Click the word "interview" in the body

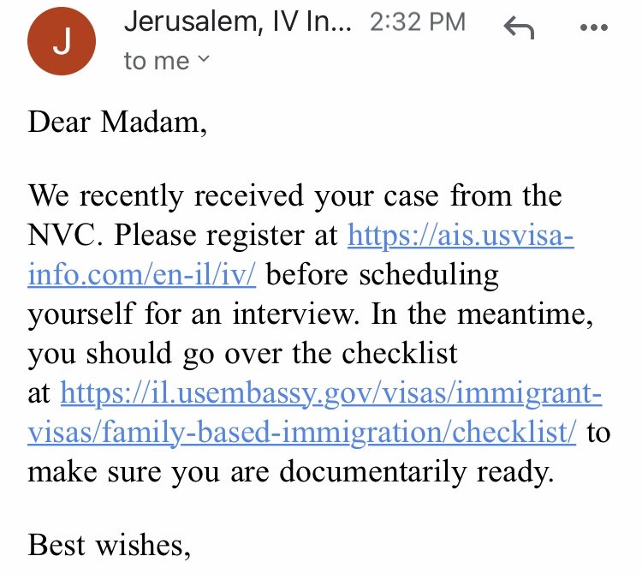pyautogui.click(x=296, y=314)
